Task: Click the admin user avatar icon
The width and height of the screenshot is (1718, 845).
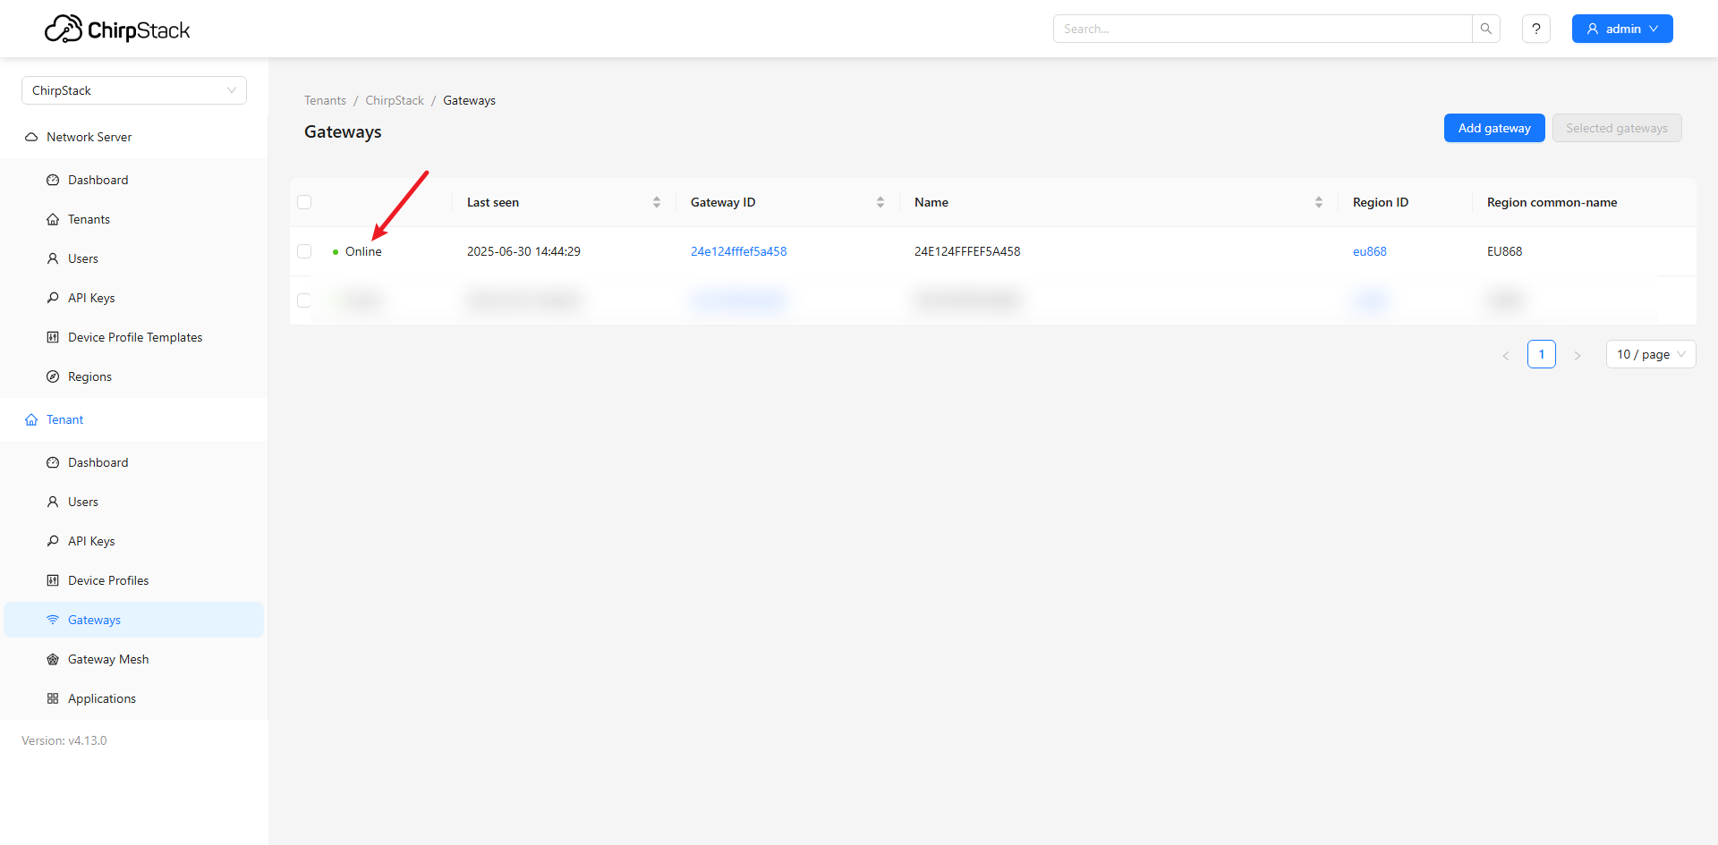Action: (1593, 29)
